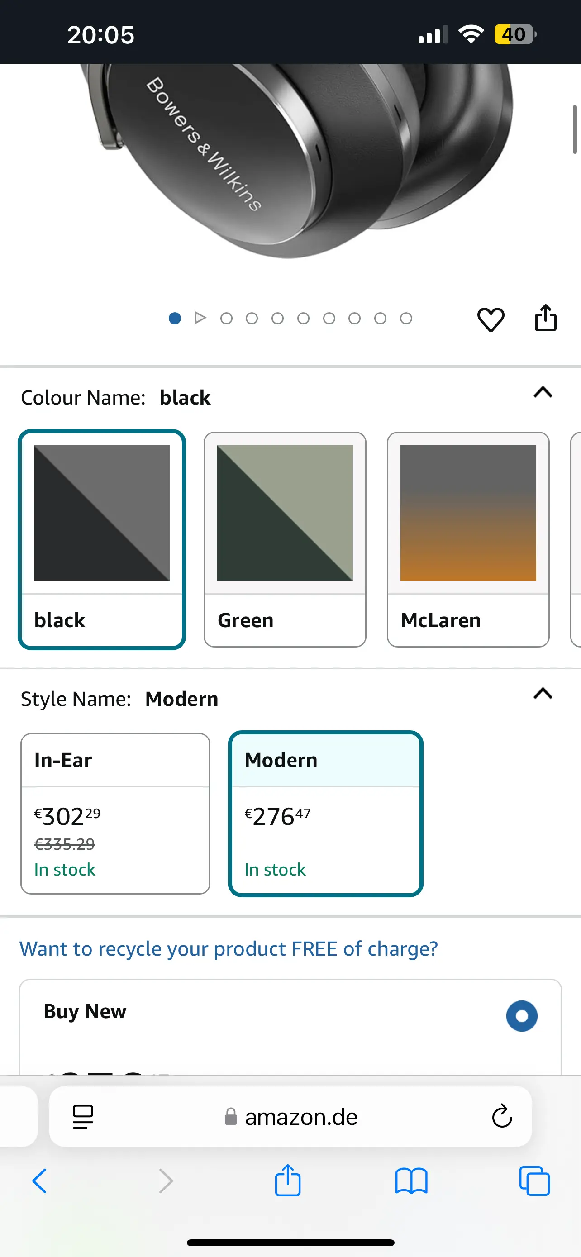Tap the 20:05 clock in status bar
This screenshot has width=581, height=1257.
pos(100,35)
